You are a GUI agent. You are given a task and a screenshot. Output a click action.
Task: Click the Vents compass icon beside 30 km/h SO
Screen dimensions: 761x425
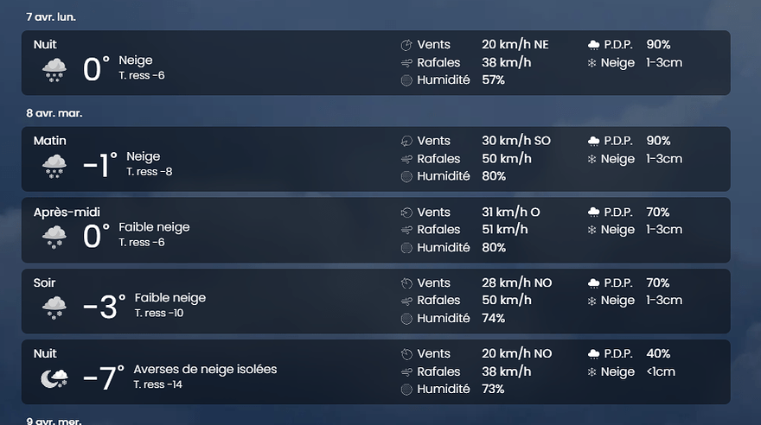click(x=406, y=141)
